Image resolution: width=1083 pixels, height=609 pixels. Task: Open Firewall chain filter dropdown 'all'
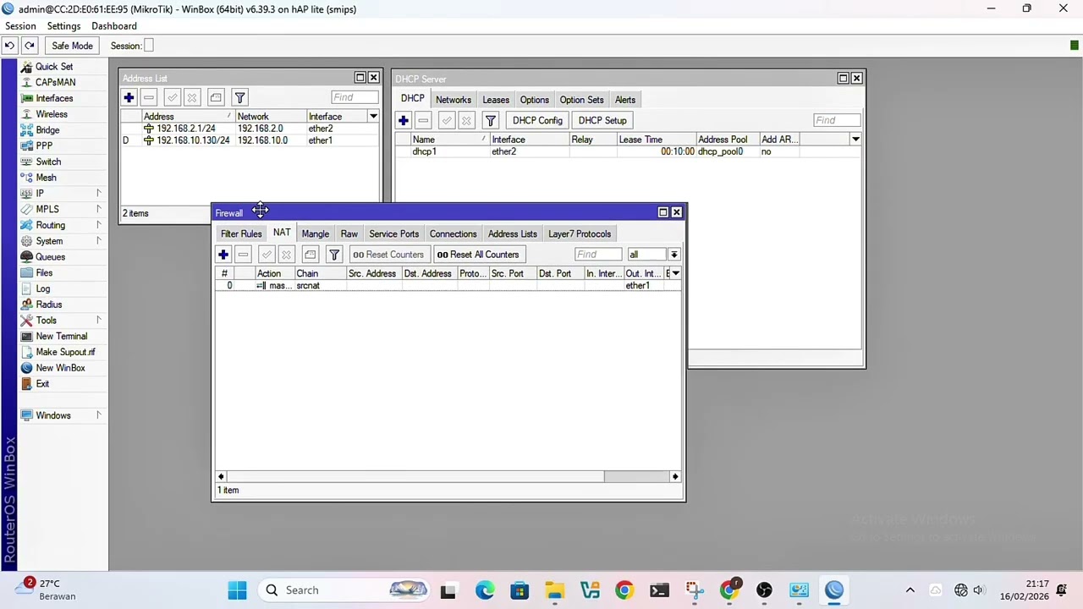coord(674,255)
